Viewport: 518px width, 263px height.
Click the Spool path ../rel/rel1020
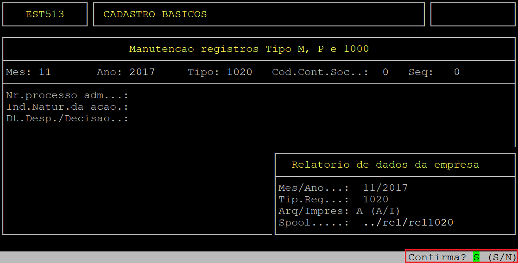(x=408, y=223)
